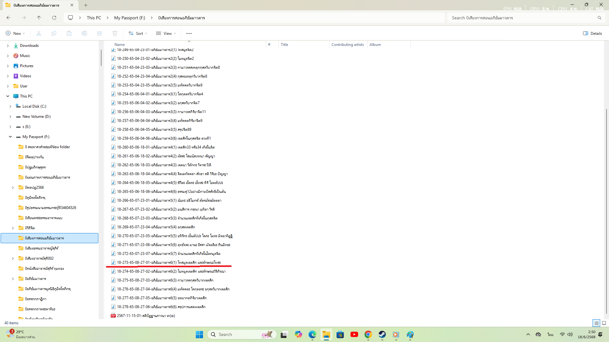Open the Sort dropdown
The image size is (609, 342).
click(x=138, y=33)
